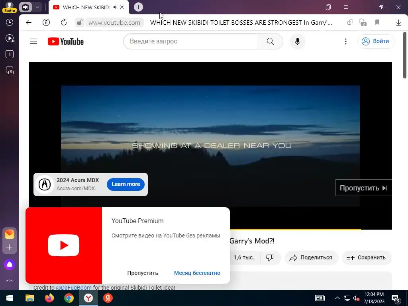
Task: Click the page vertical scrollbar
Action: click(405, 55)
